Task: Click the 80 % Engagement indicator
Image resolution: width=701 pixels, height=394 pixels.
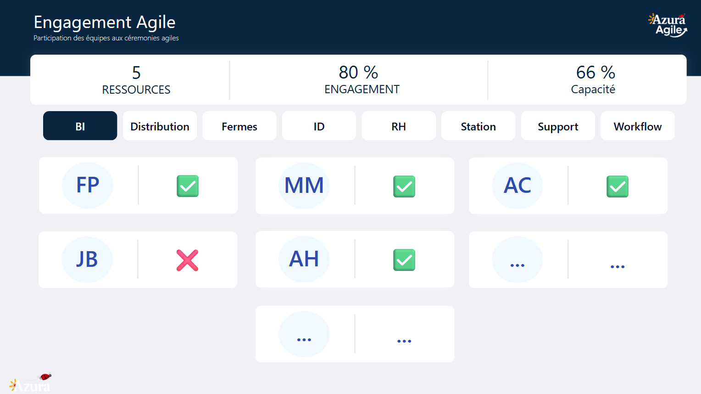Action: [359, 79]
